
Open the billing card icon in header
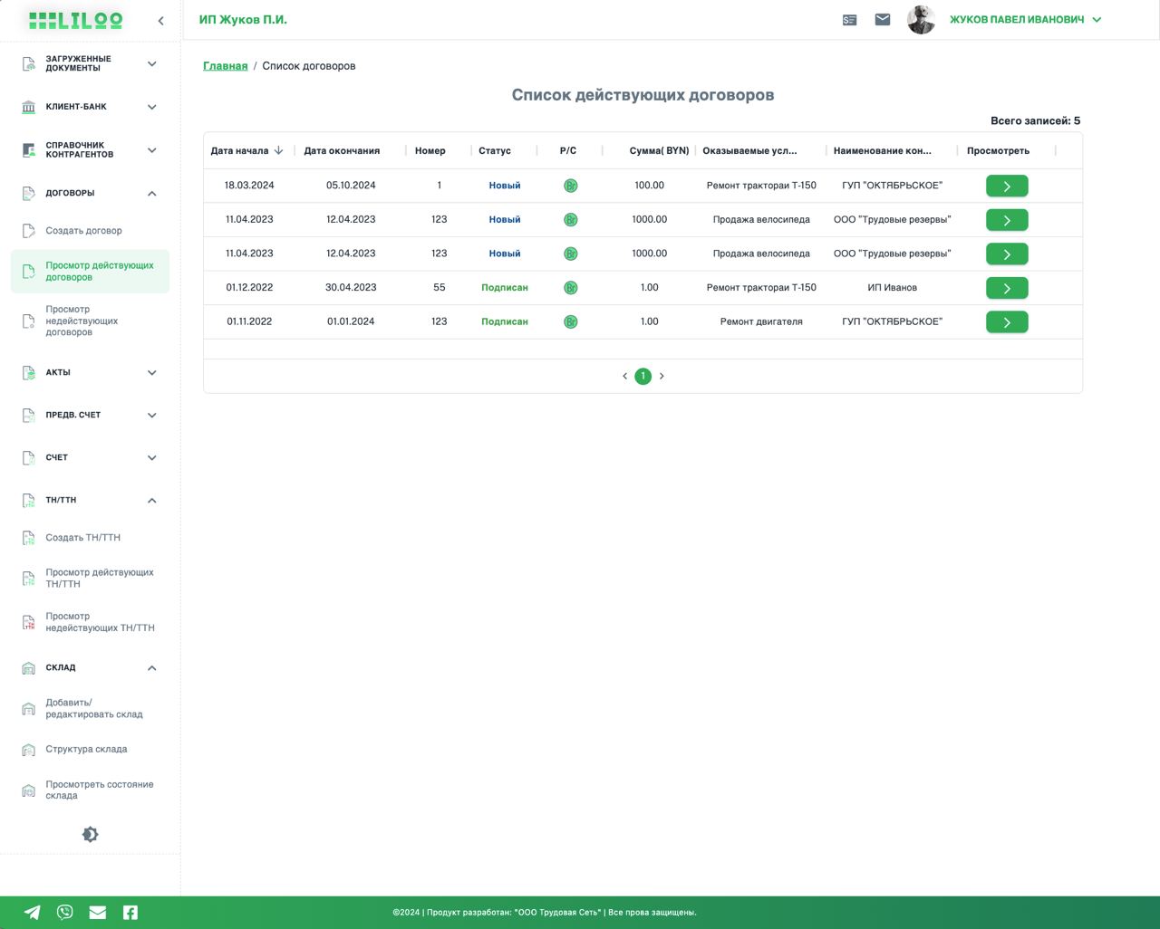849,20
